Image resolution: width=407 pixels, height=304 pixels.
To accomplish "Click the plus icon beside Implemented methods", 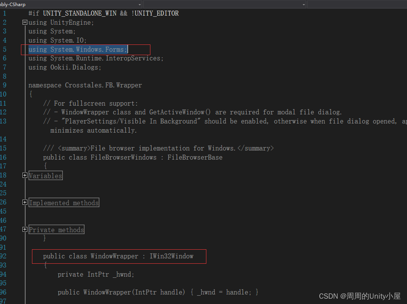I will pyautogui.click(x=24, y=202).
